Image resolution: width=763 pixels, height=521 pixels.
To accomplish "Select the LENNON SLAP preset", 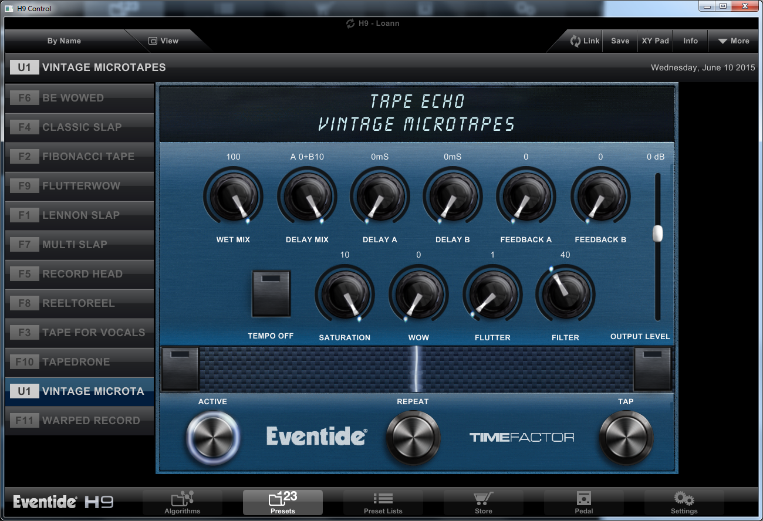I will coord(79,215).
